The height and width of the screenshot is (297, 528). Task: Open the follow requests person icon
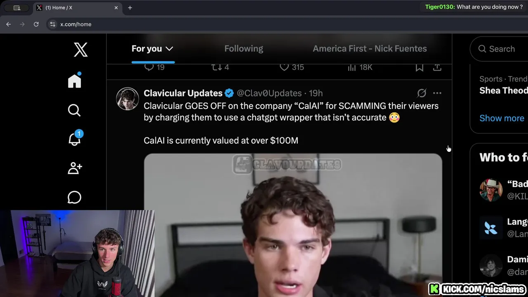pos(75,168)
